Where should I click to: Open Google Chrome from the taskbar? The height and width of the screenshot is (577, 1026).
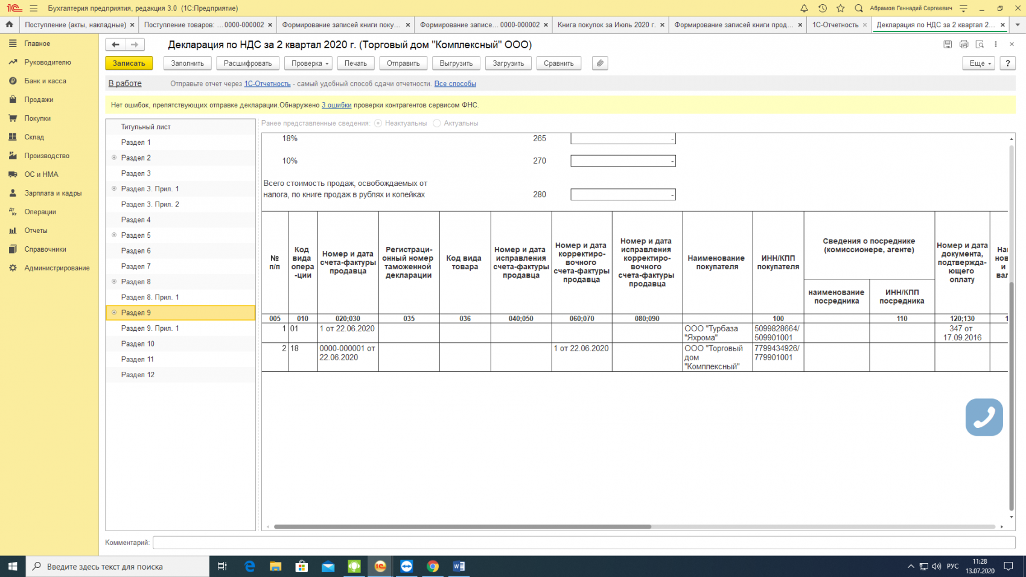click(x=432, y=566)
